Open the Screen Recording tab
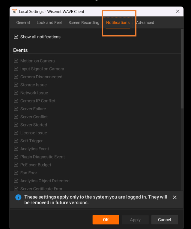Viewport: 191px width, 229px height. [84, 22]
